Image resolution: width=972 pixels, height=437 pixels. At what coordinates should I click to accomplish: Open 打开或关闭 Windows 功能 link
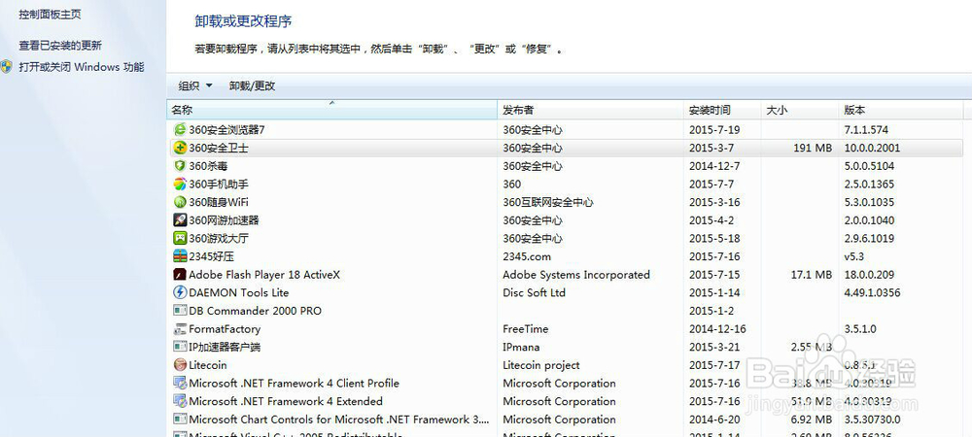(82, 67)
